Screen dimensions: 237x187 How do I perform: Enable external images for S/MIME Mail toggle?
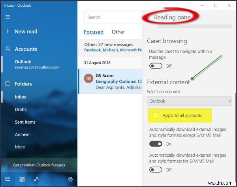(156, 170)
